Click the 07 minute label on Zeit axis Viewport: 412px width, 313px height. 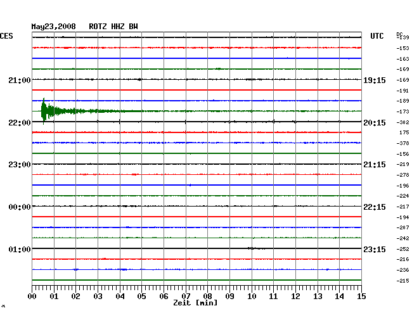coord(186,297)
